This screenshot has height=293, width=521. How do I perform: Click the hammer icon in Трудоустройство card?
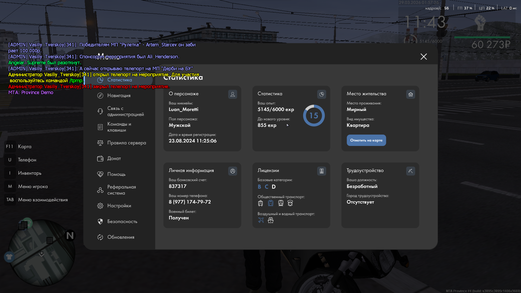point(411,171)
